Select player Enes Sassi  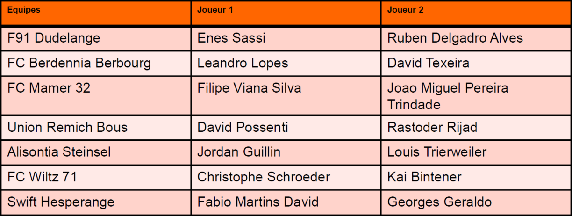click(x=231, y=38)
